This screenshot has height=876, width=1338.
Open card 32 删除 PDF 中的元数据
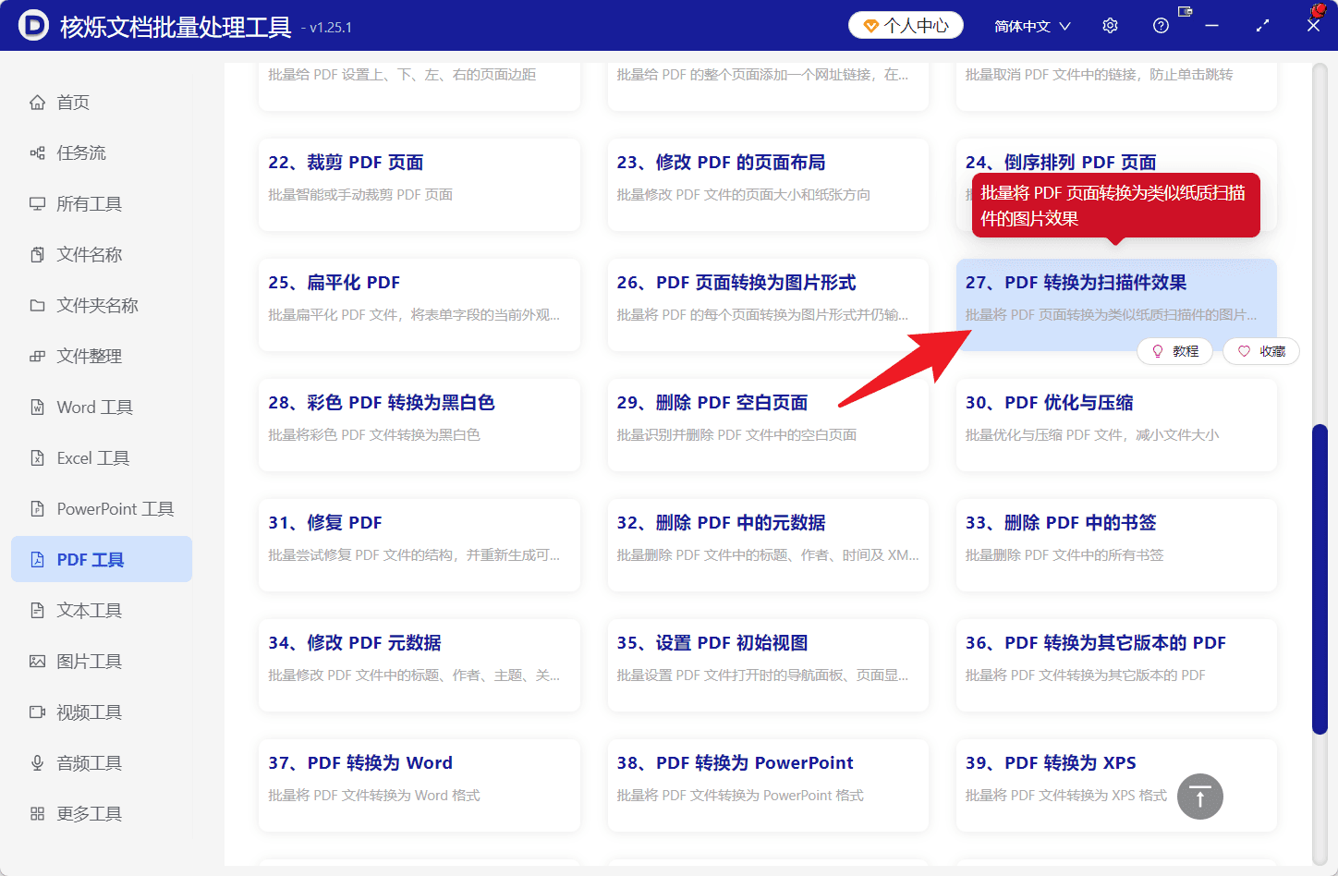[768, 545]
